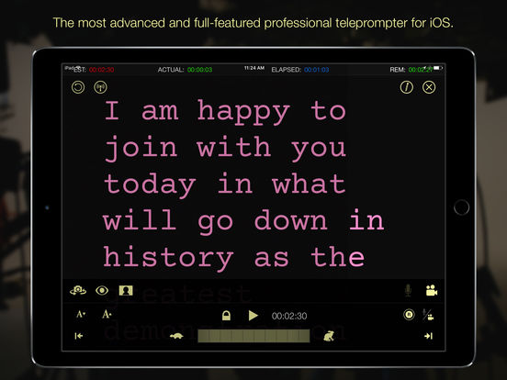507x380 pixels.
Task: Toggle the eye visibility icon
Action: pyautogui.click(x=102, y=290)
